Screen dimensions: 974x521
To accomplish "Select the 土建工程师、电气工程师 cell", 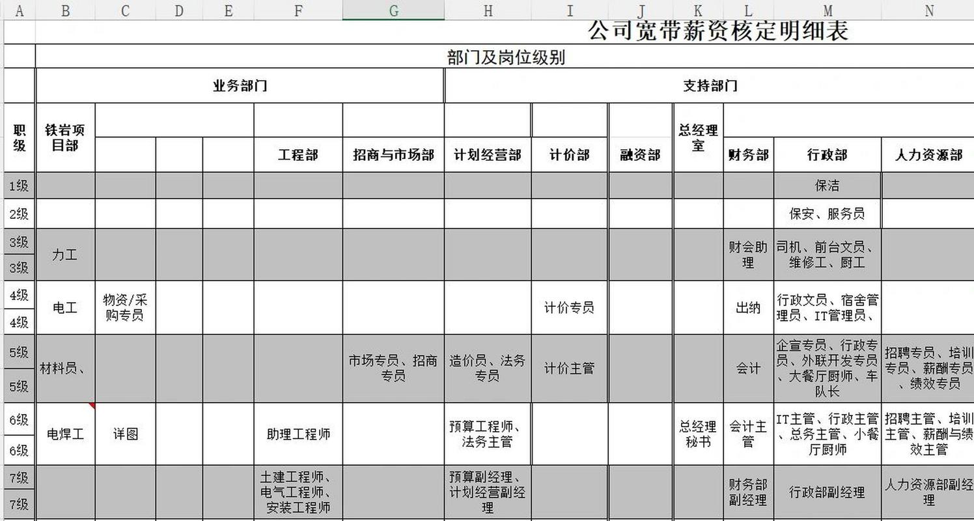I will (298, 492).
